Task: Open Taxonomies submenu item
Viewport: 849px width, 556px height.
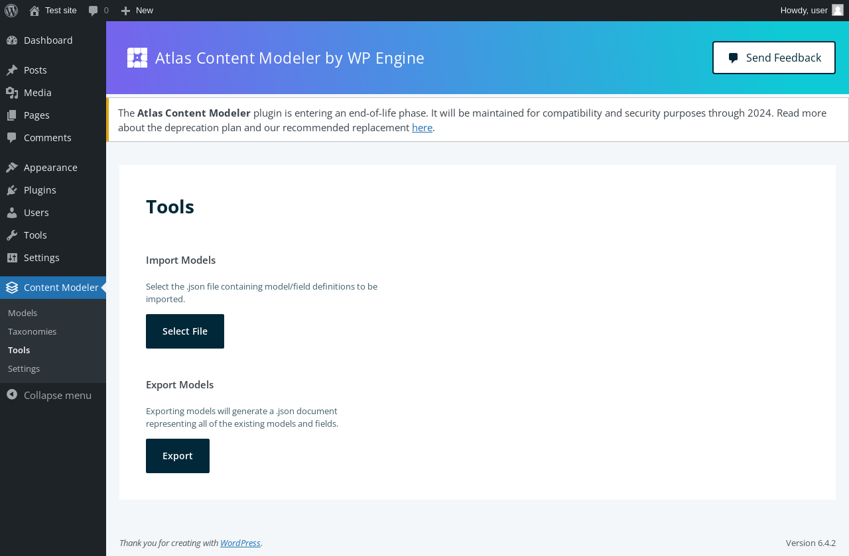Action: tap(32, 331)
